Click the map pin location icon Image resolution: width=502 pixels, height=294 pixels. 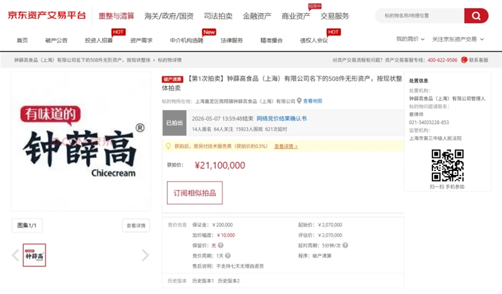299,101
